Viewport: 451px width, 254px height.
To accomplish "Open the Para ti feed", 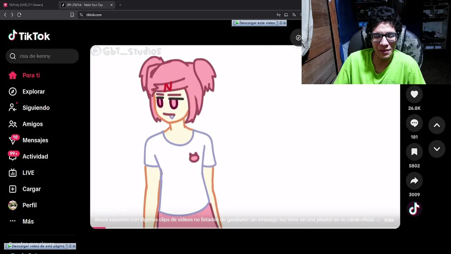I will point(31,75).
